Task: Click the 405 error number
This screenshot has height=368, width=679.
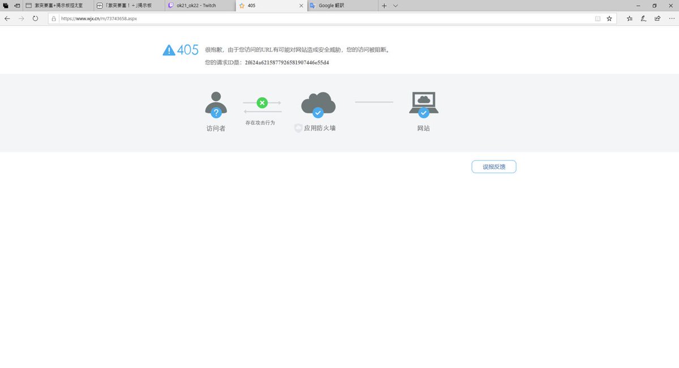Action: pos(188,50)
